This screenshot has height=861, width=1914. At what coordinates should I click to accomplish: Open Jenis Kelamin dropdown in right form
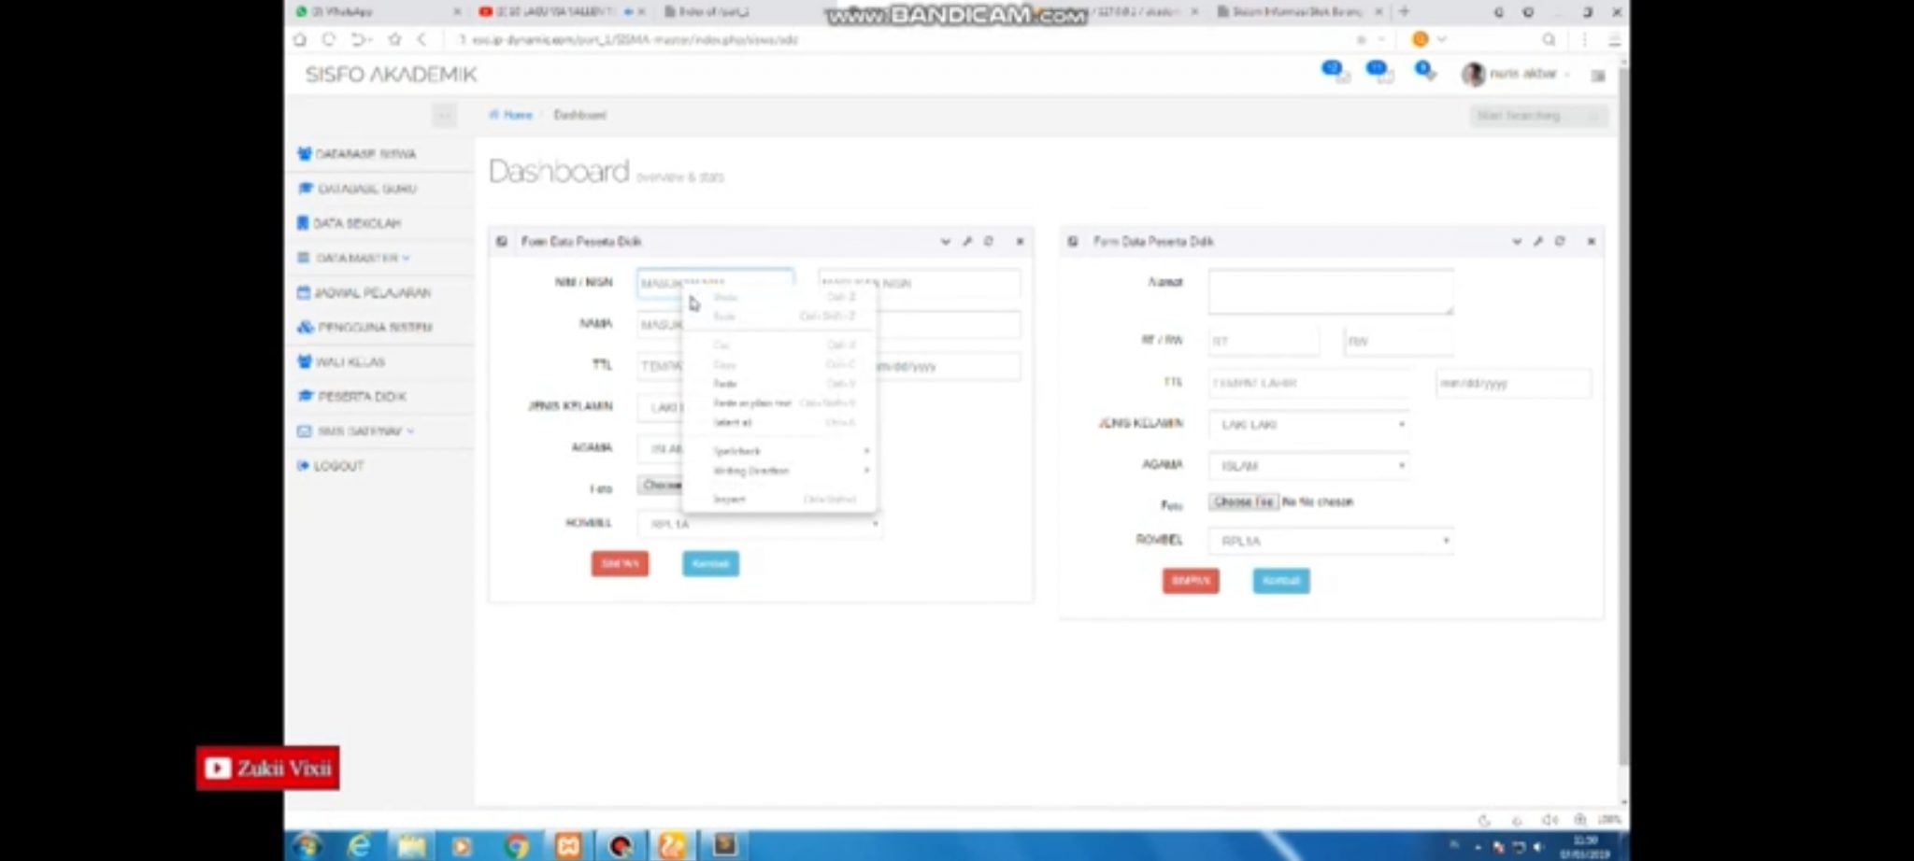coord(1308,425)
